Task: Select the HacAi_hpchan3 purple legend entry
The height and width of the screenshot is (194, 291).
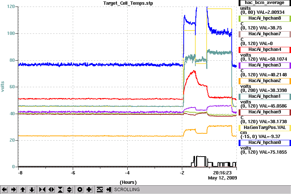Action: [264, 65]
